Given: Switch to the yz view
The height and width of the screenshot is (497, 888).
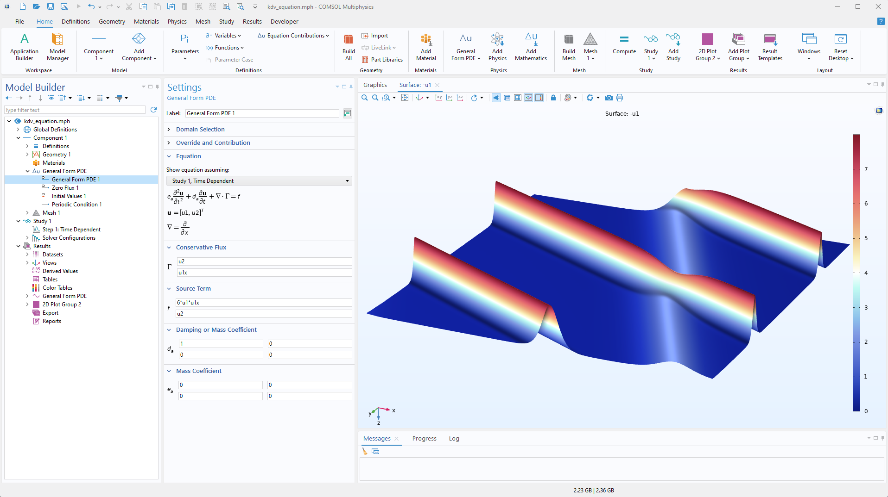Looking at the screenshot, I should (x=449, y=98).
